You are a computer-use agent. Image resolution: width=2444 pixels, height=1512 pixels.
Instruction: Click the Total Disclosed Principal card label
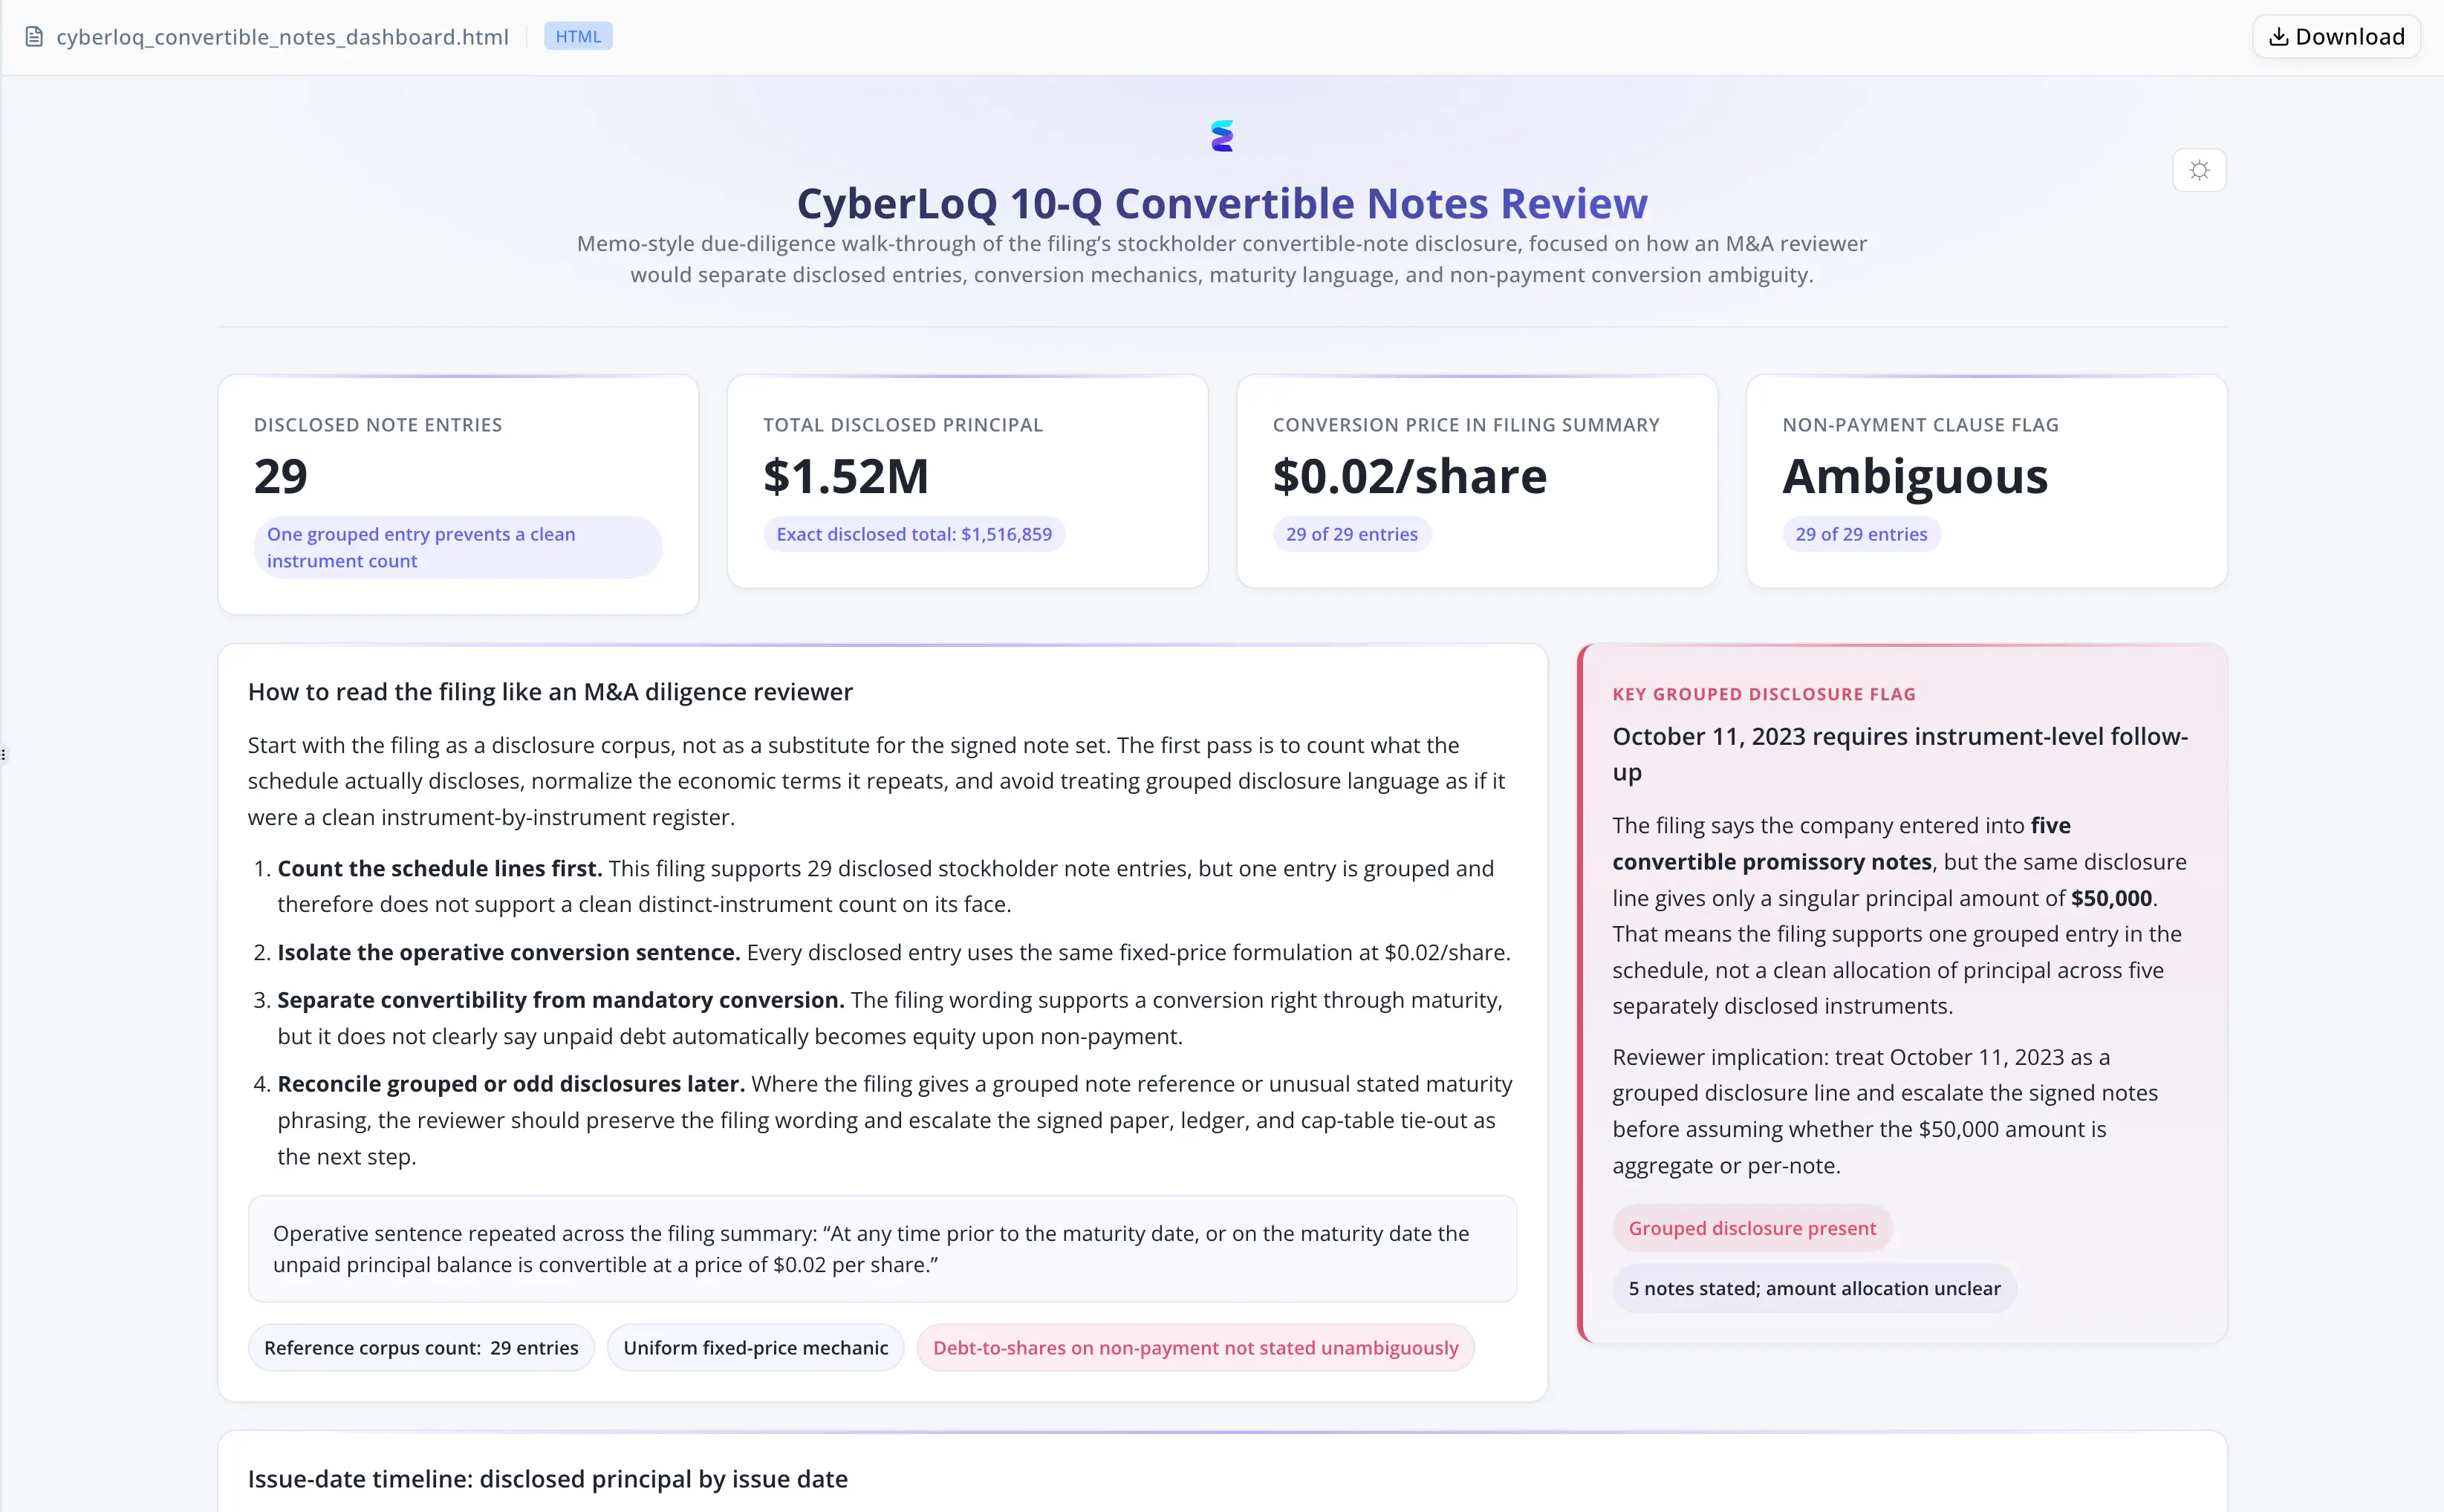[903, 425]
